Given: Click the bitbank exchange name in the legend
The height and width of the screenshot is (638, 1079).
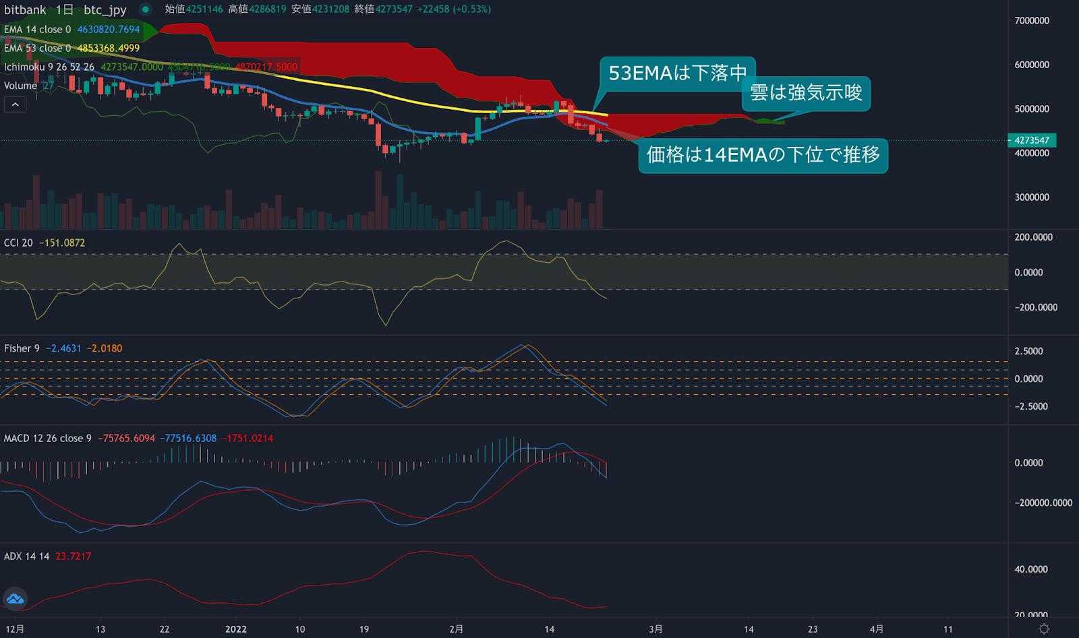Looking at the screenshot, I should coord(26,10).
